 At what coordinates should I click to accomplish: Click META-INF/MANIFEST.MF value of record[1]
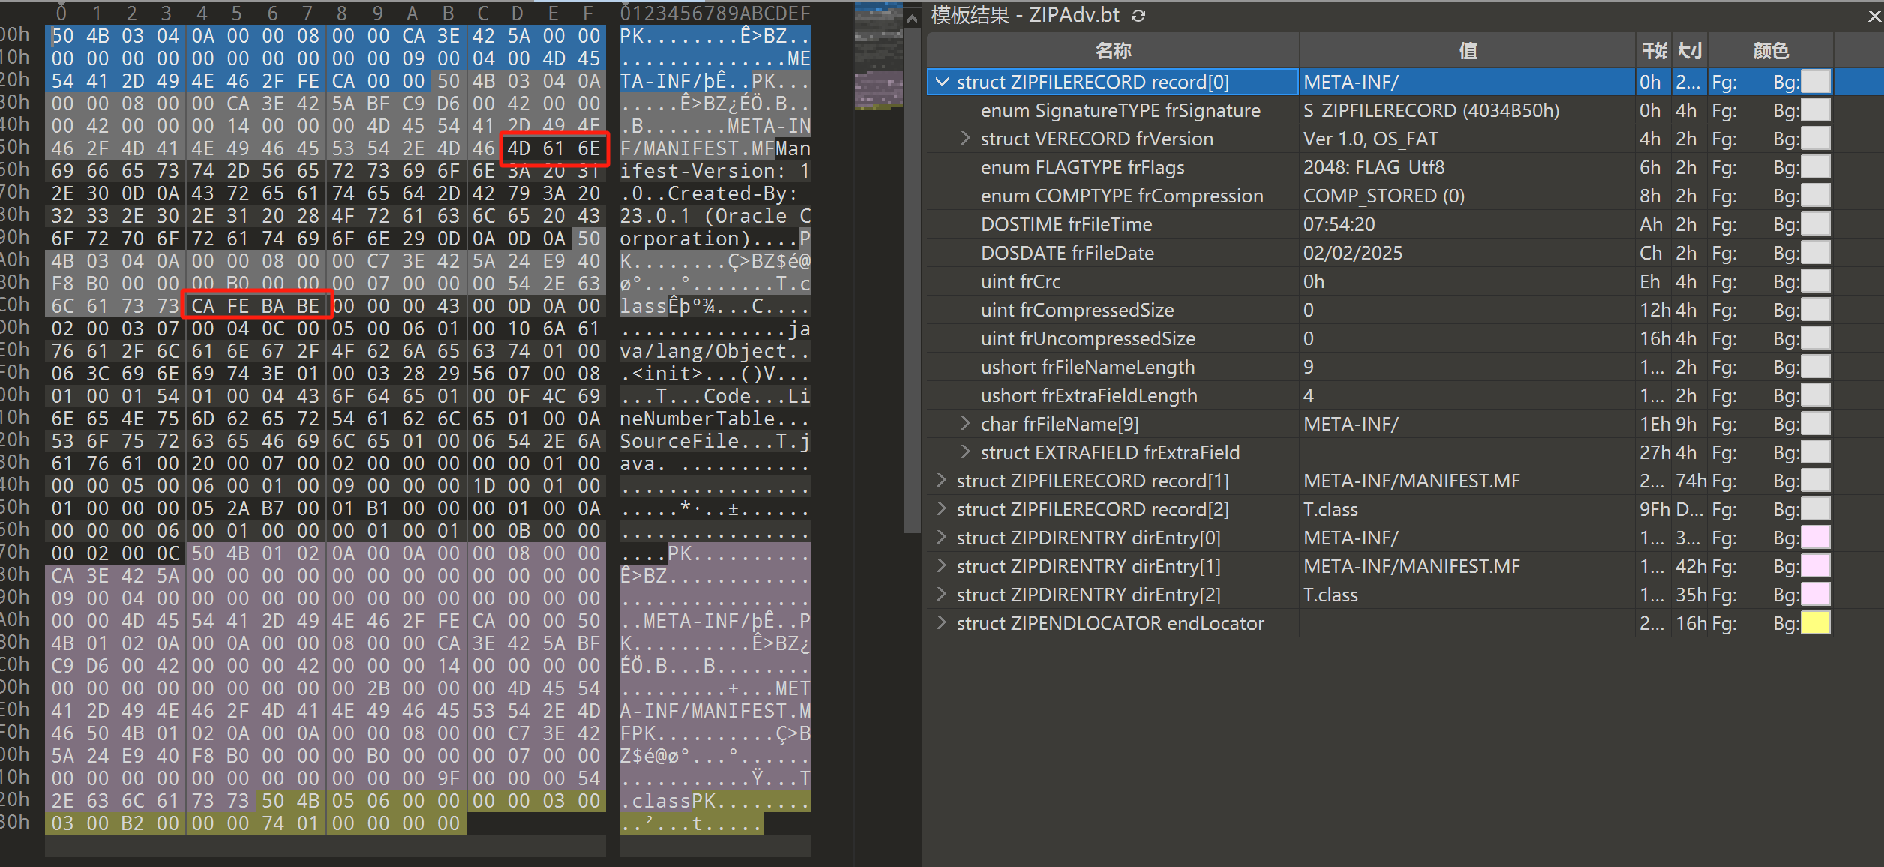[x=1411, y=481]
